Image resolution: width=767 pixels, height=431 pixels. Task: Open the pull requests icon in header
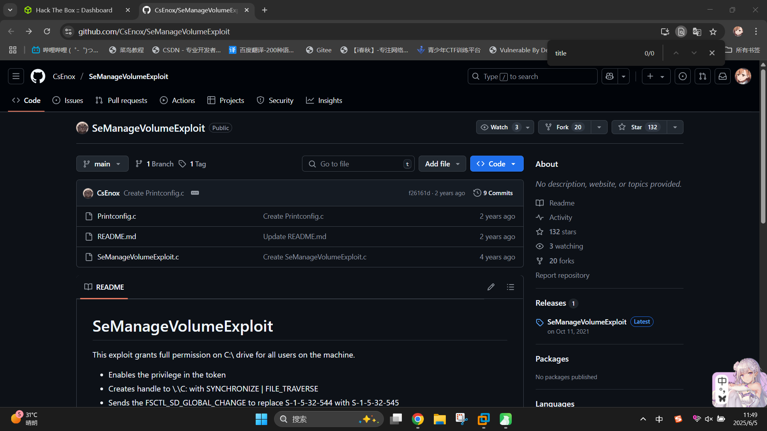703,76
